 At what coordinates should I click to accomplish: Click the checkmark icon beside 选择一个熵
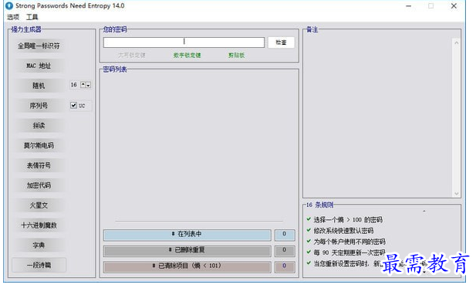[x=309, y=219]
